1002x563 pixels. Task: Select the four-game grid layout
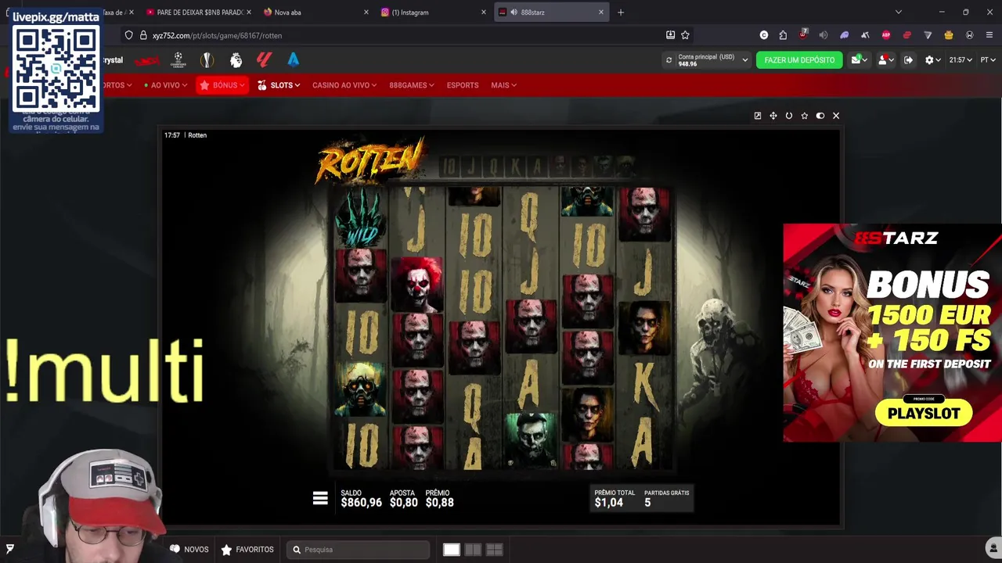click(494, 550)
